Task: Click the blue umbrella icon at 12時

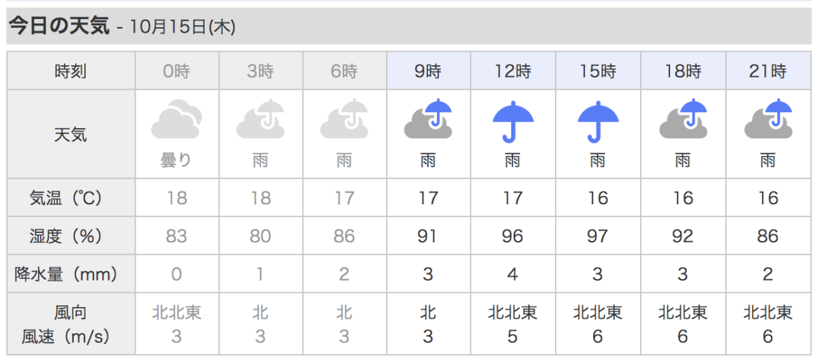Action: pos(513,122)
